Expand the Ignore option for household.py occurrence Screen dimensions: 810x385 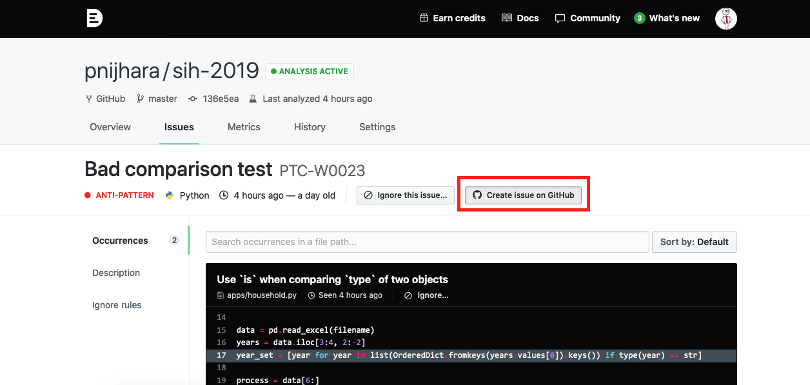tap(426, 295)
